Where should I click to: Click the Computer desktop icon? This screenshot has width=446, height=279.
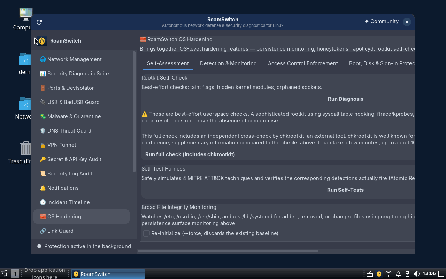click(x=26, y=15)
